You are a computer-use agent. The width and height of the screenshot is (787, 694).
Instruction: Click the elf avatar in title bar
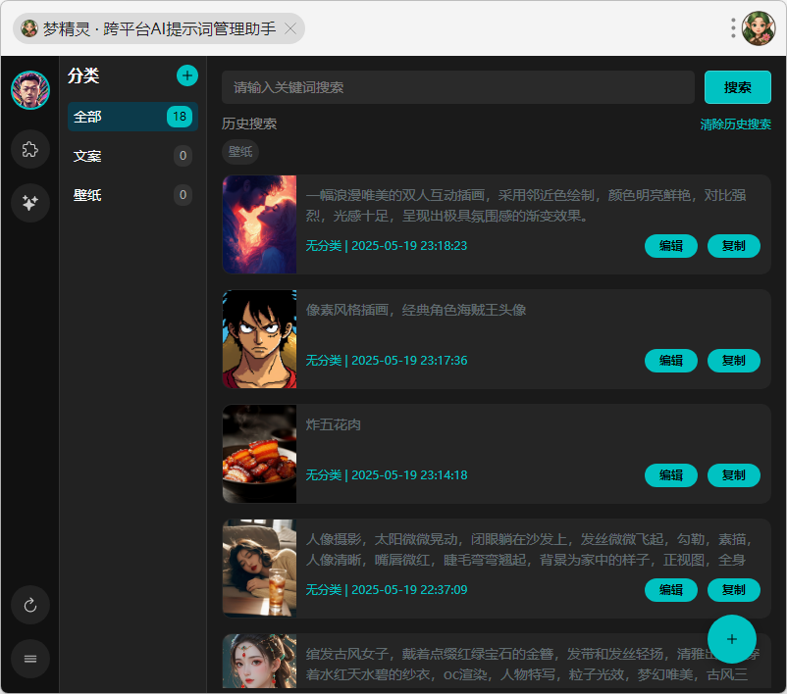(x=759, y=28)
